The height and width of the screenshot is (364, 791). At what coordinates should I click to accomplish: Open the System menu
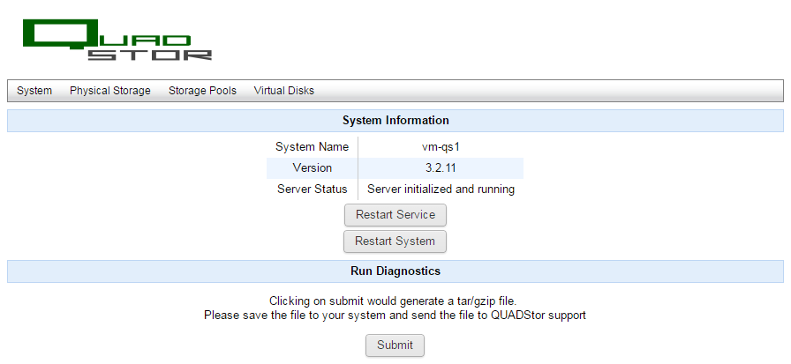tap(34, 91)
